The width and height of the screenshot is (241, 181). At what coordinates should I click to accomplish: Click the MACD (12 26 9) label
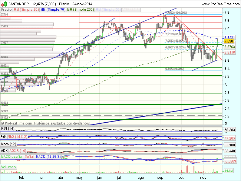click(48, 157)
